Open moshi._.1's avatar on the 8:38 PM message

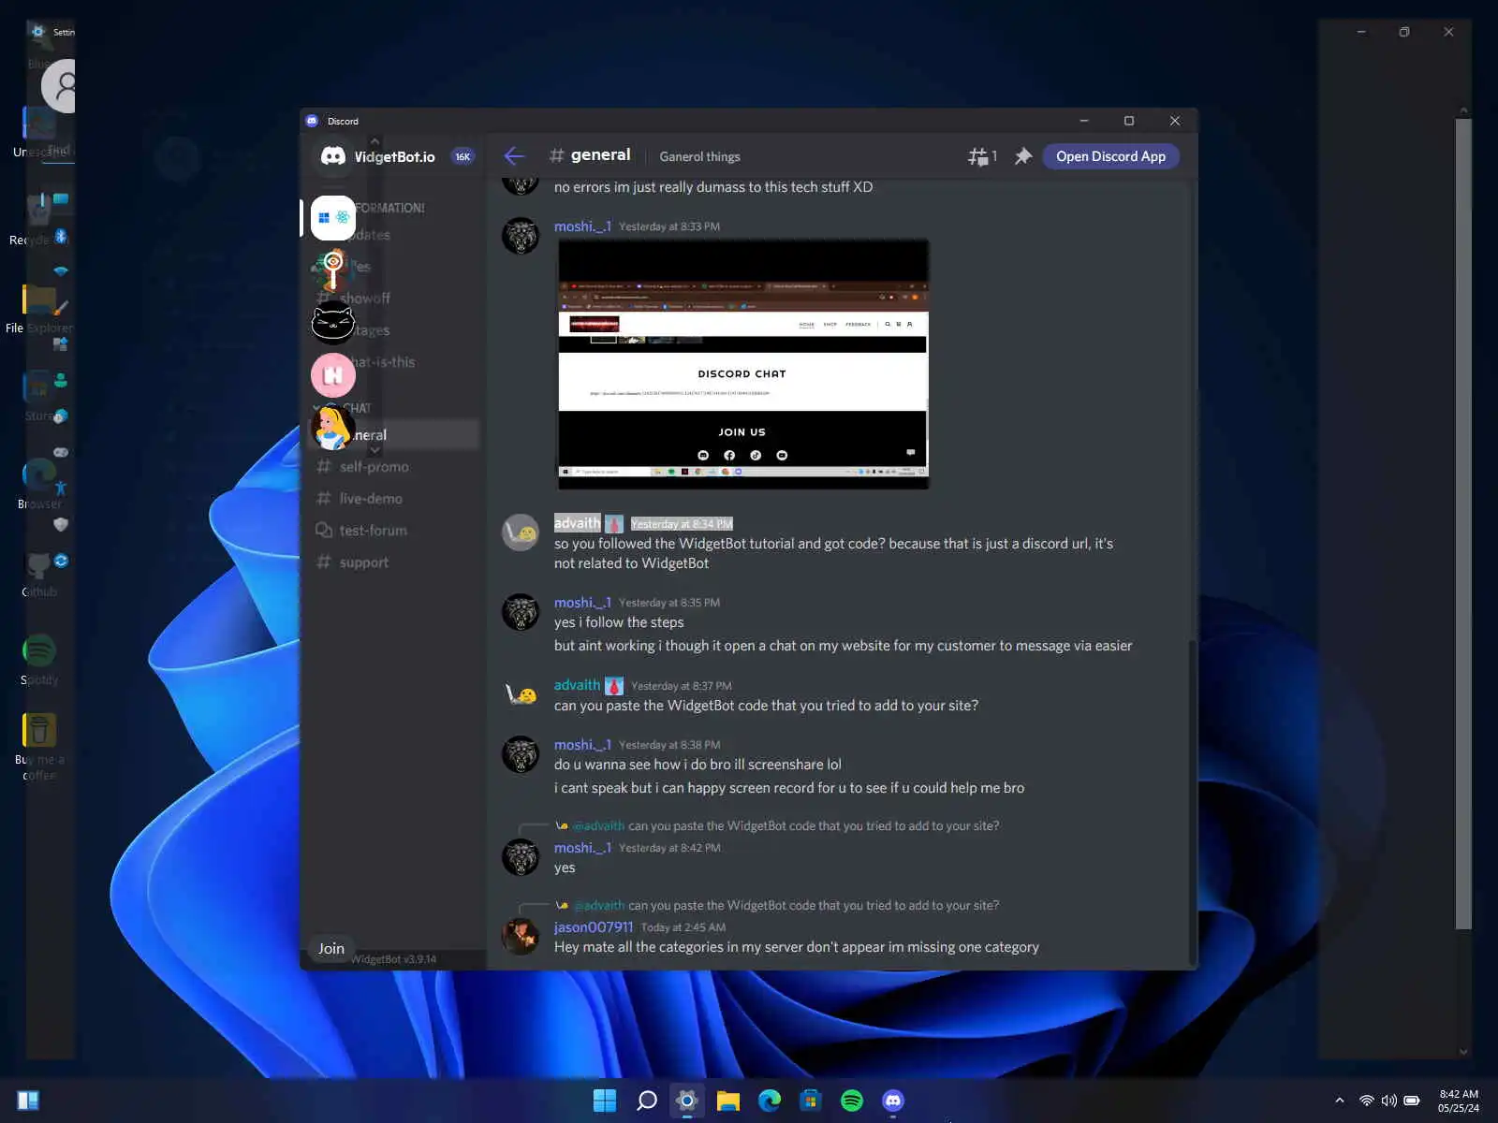pyautogui.click(x=521, y=754)
